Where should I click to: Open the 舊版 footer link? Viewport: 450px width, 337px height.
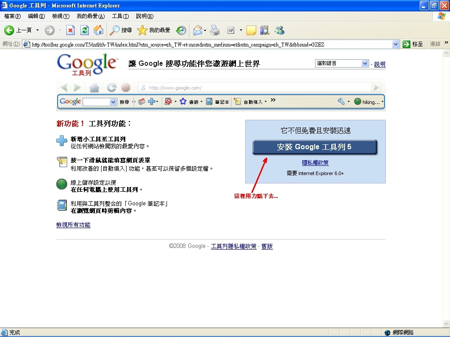click(267, 246)
